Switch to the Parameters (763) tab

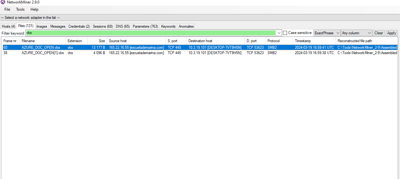[x=145, y=26]
